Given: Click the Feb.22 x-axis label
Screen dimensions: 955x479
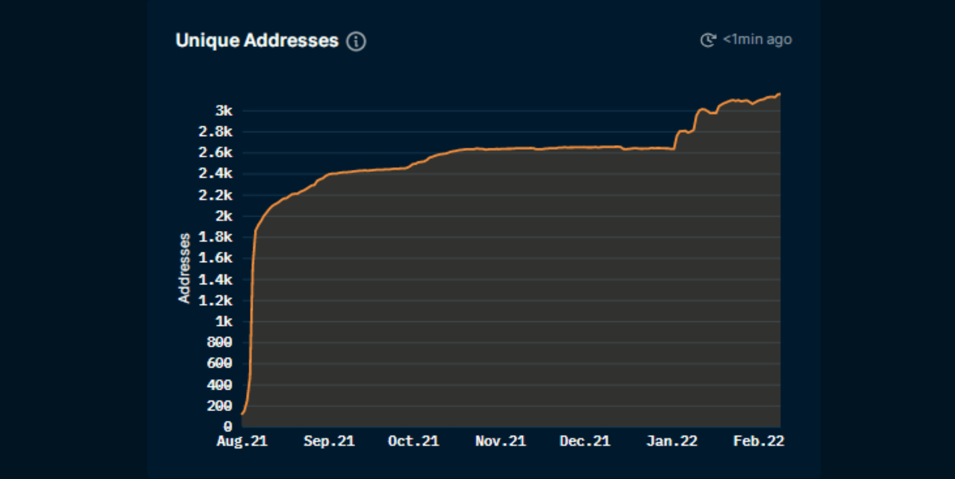Looking at the screenshot, I should 759,441.
